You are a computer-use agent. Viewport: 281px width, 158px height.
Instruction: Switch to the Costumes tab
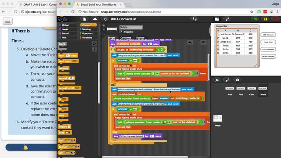tap(126, 38)
